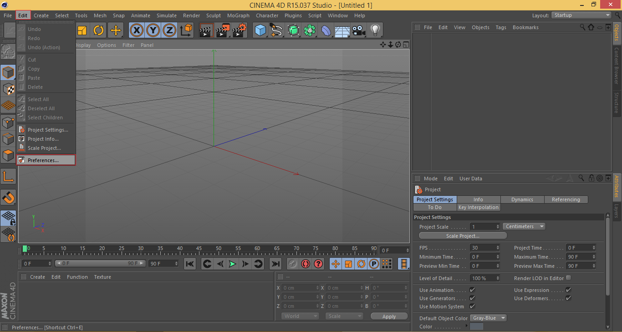Open Default Object Color Gray-Blue dropdown
Viewport: 622px width, 332px height.
click(489, 318)
